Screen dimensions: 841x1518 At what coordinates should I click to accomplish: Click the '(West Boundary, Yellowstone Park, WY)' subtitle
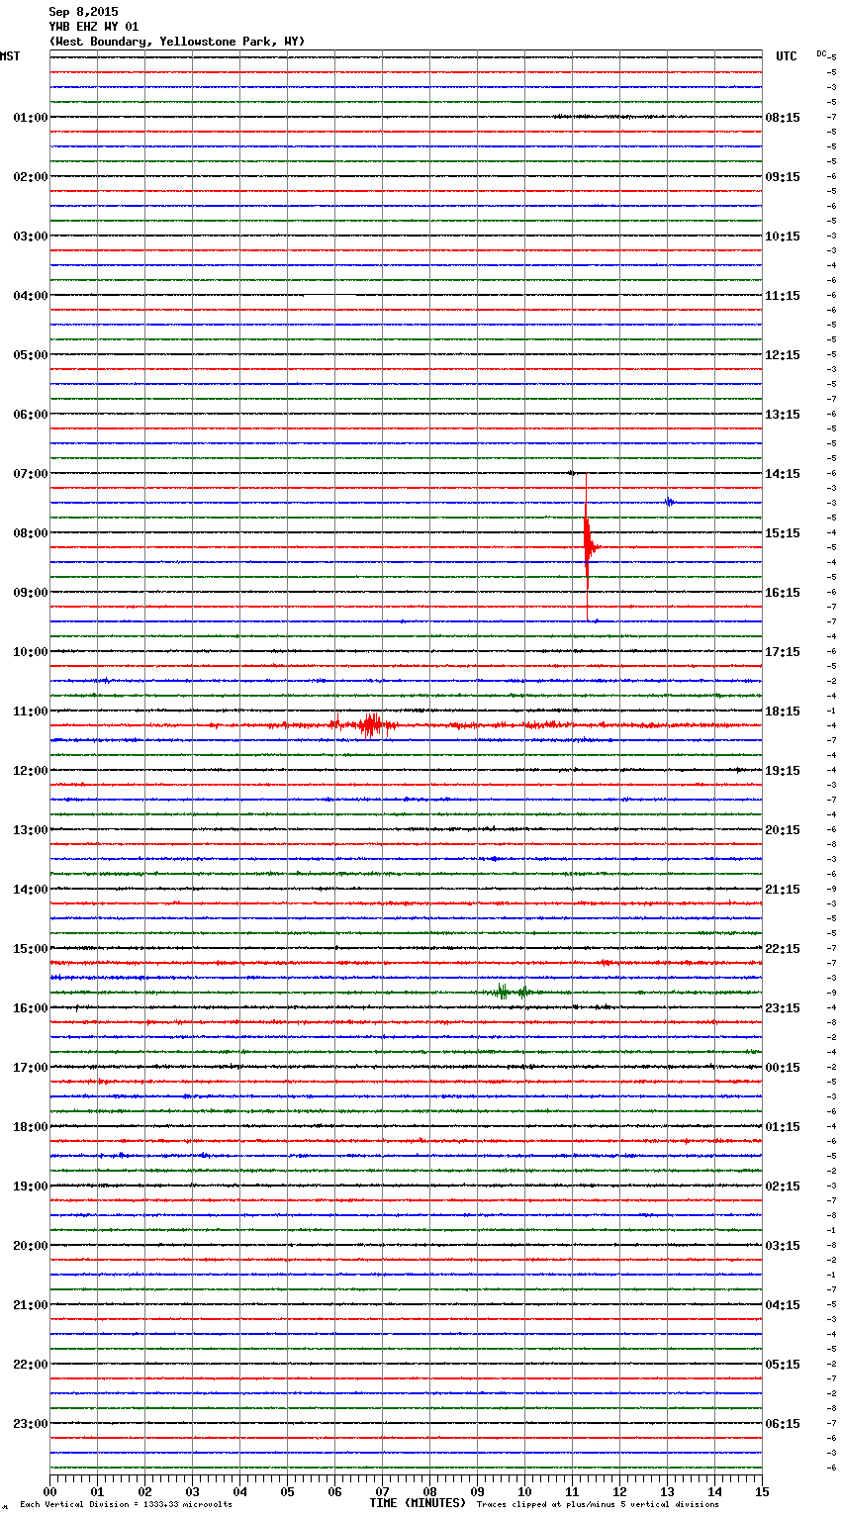click(177, 42)
